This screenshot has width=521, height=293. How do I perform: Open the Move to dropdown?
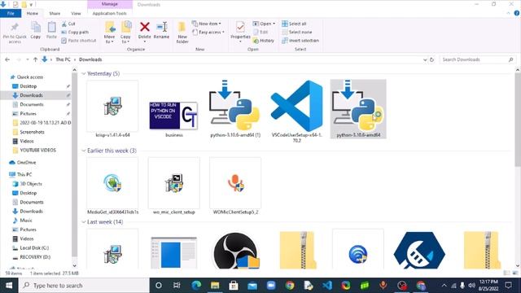click(109, 33)
